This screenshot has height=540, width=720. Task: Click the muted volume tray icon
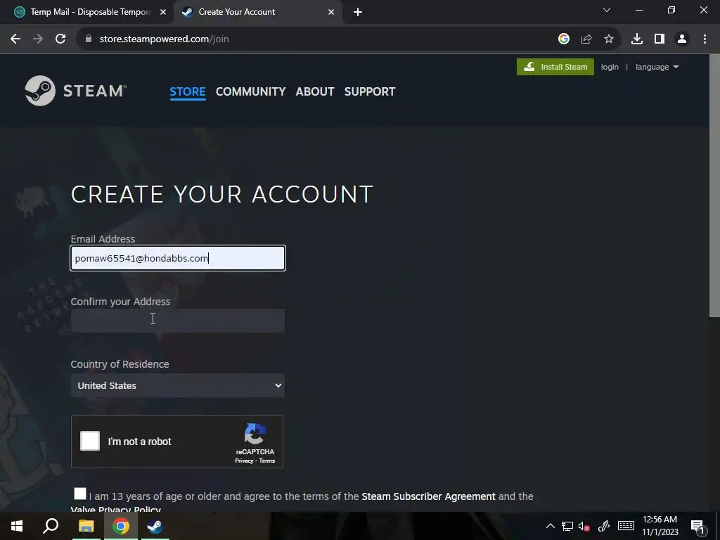click(x=584, y=526)
